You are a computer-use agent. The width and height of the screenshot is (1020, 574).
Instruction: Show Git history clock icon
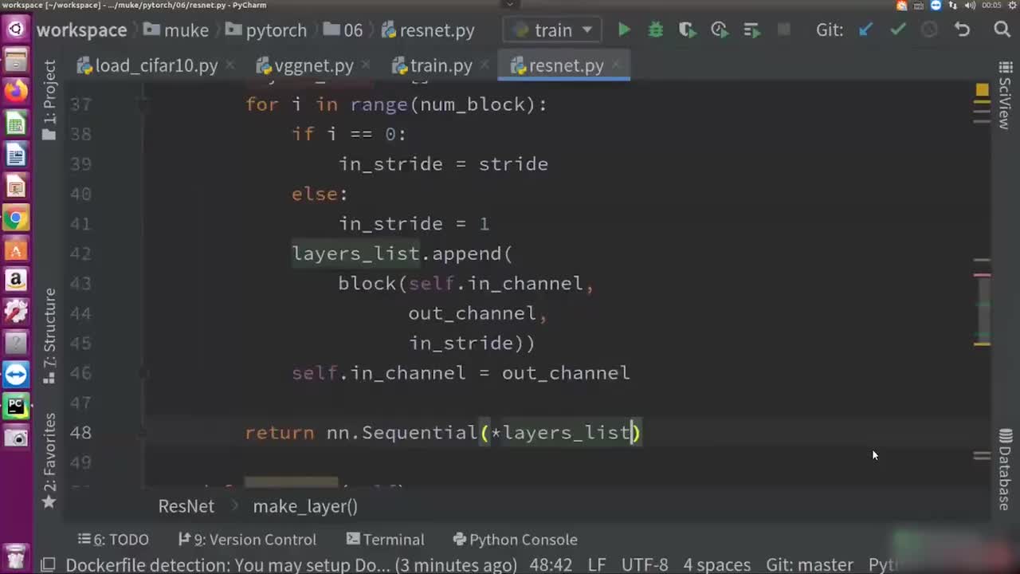[930, 30]
